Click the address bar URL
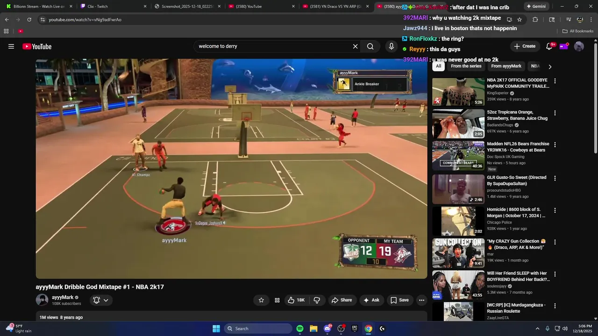This screenshot has width=598, height=336. [85, 20]
